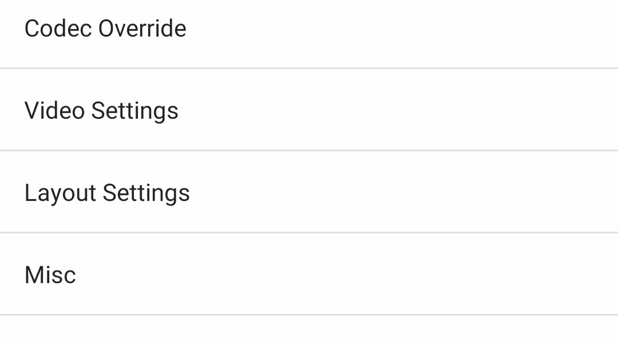Open the Codec Override settings

tap(309, 33)
